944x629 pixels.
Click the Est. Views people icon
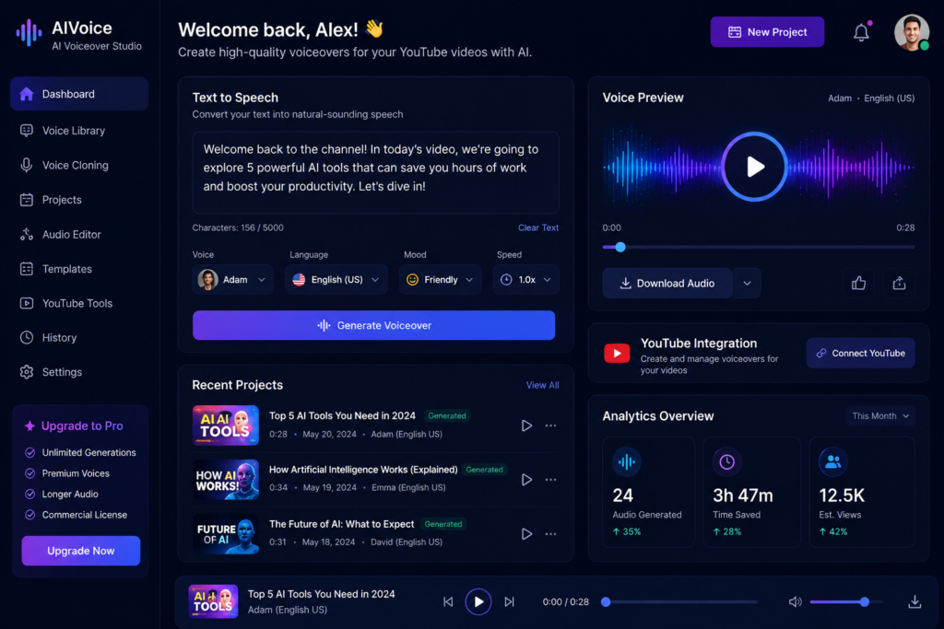coord(833,461)
